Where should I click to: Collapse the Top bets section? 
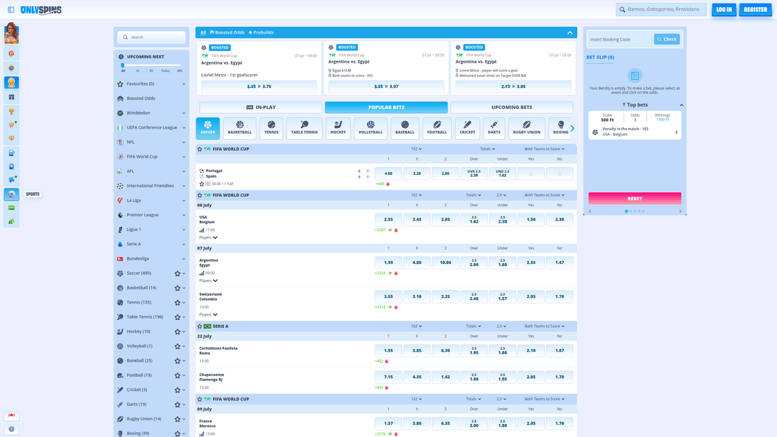click(681, 105)
